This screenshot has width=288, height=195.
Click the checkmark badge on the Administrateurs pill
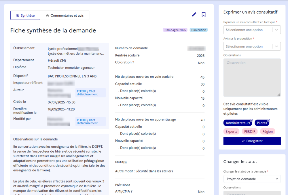point(251,120)
